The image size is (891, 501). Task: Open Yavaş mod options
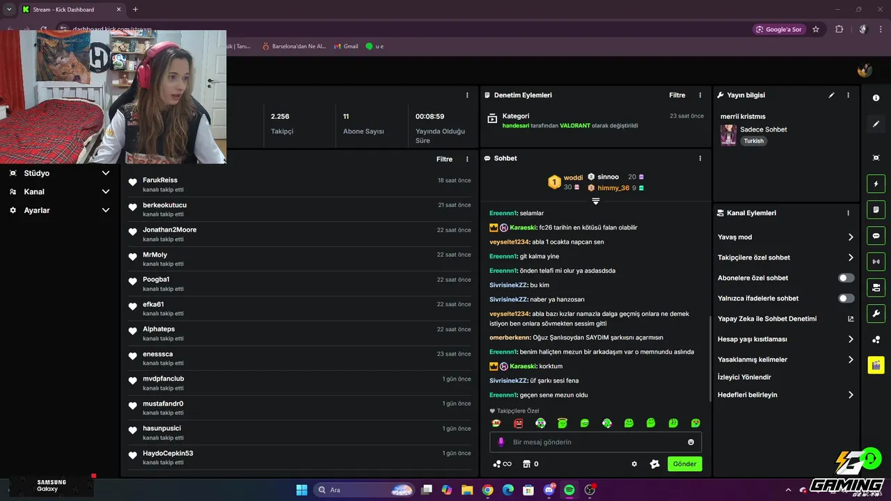pyautogui.click(x=786, y=237)
